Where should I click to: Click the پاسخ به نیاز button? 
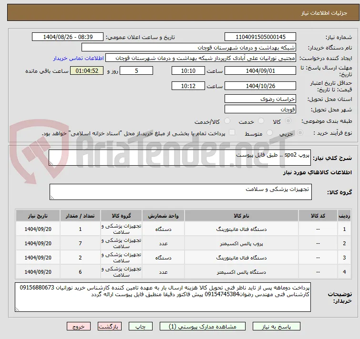click(x=277, y=326)
